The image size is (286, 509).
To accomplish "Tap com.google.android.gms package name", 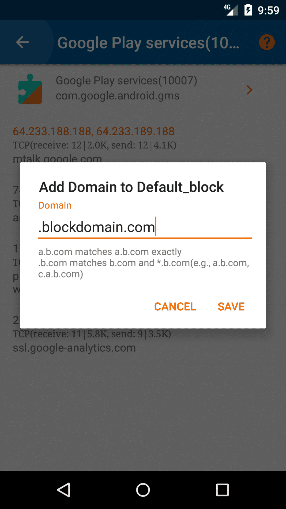I will pyautogui.click(x=118, y=95).
